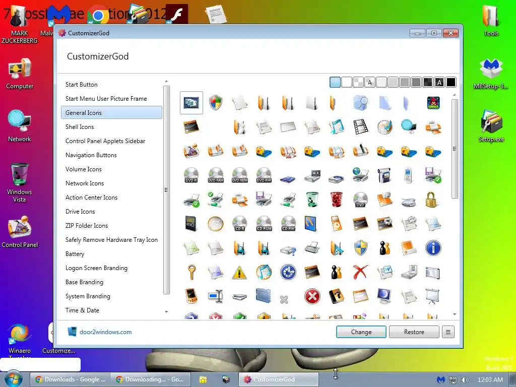Select the Setup.exe desktop icon
This screenshot has height=387, width=516.
(491, 126)
